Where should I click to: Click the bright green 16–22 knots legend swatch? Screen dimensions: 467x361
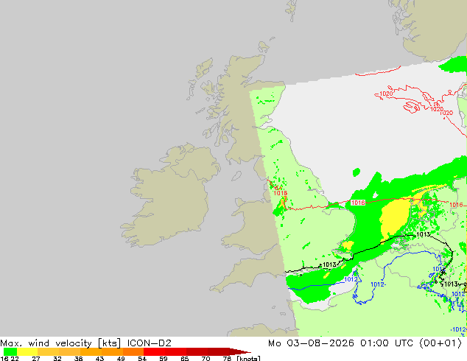point(10,351)
